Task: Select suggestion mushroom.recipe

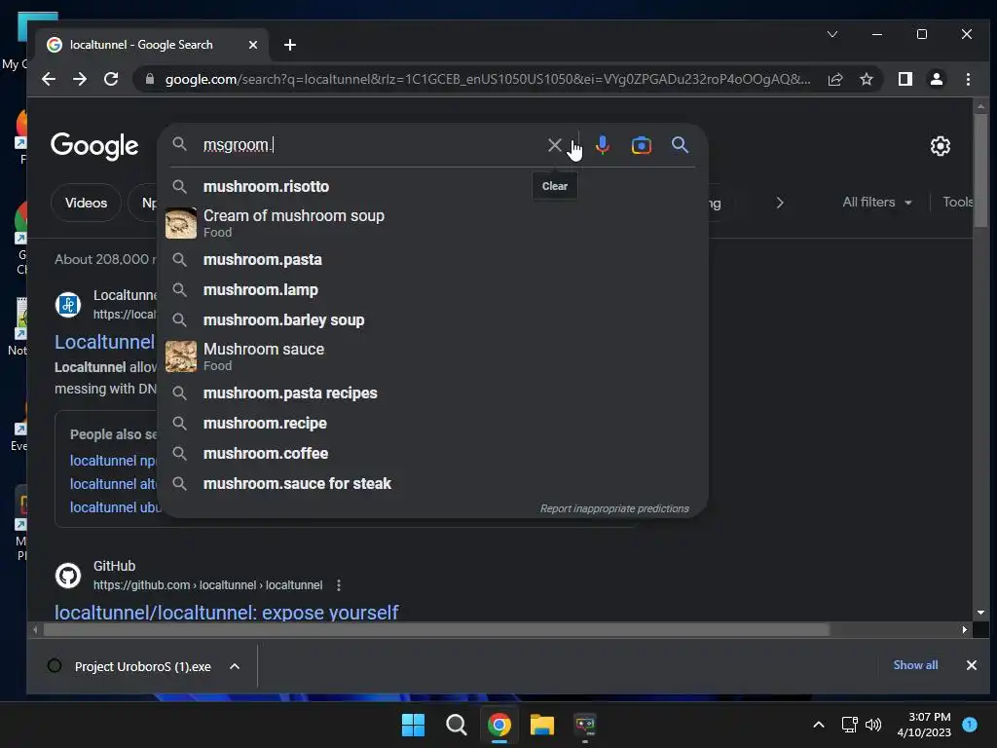Action: pos(432,423)
